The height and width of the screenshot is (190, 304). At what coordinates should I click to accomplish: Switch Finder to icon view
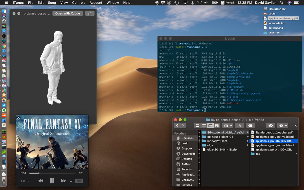coord(197,126)
